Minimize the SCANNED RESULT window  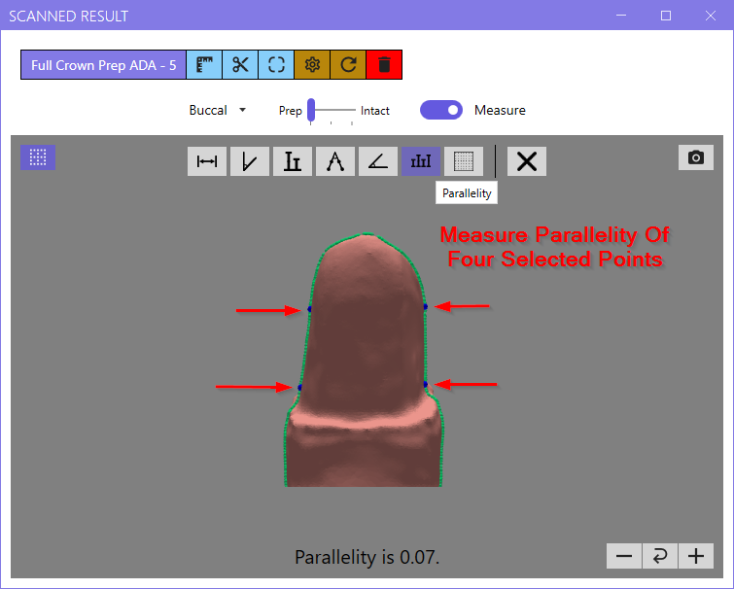click(x=621, y=16)
